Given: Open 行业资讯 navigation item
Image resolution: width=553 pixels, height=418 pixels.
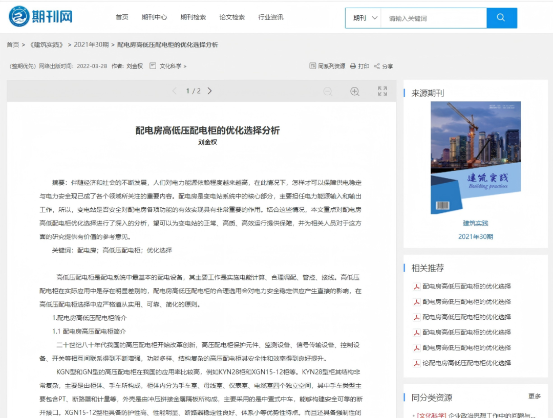Looking at the screenshot, I should tap(271, 17).
